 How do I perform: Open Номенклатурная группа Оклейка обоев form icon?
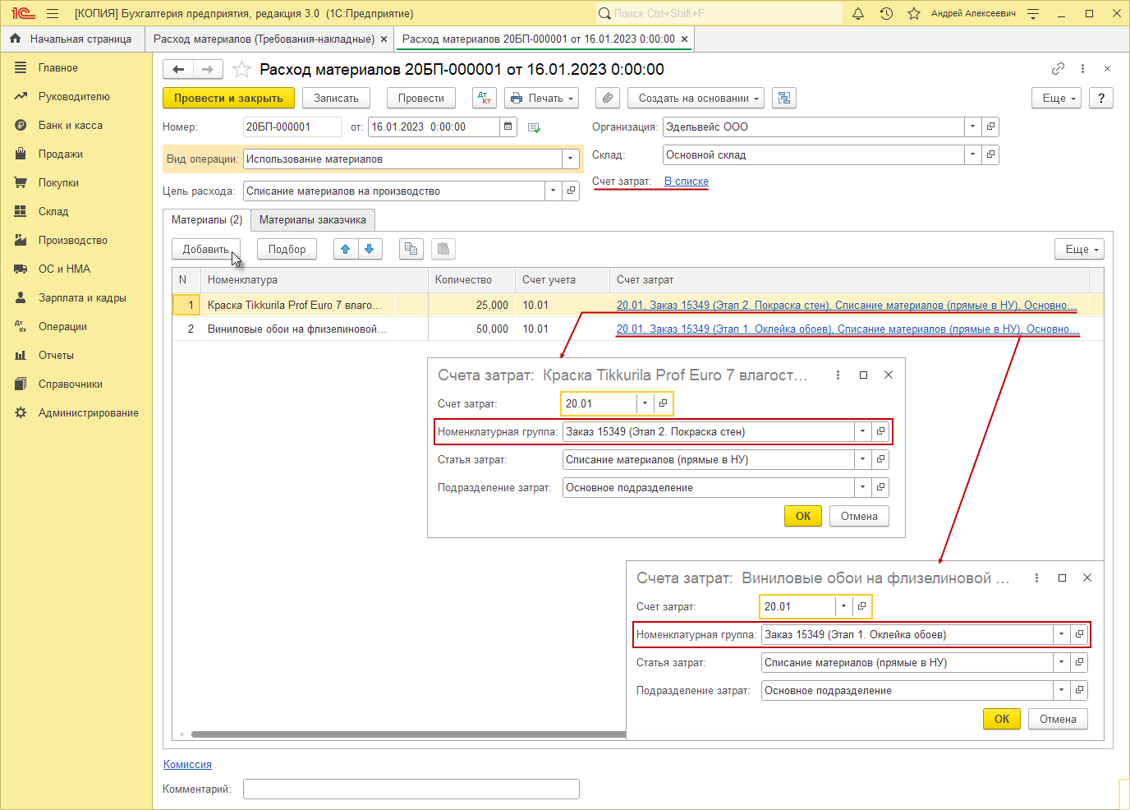pos(1079,634)
